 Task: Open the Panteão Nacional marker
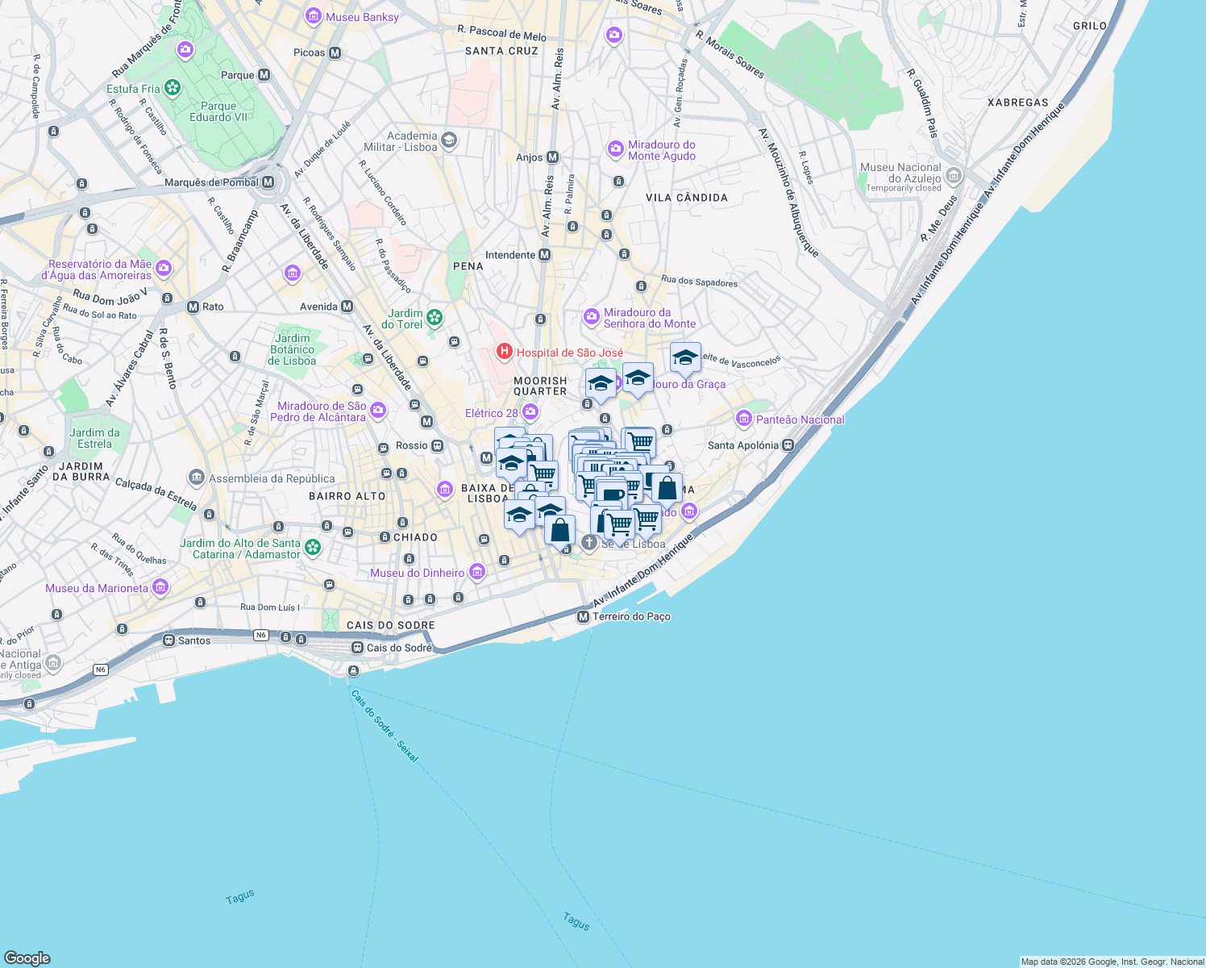742,419
